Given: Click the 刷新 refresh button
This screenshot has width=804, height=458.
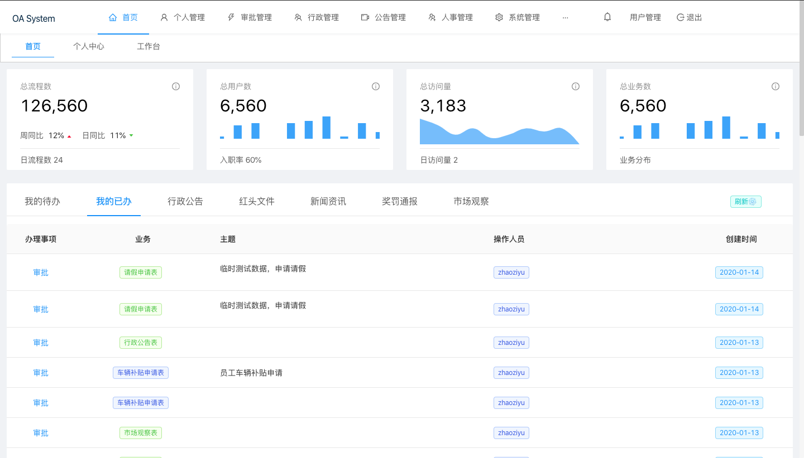Looking at the screenshot, I should point(746,202).
